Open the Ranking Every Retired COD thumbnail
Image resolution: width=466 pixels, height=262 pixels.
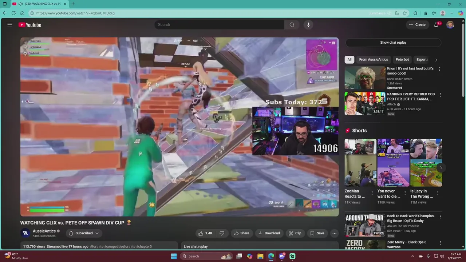[365, 103]
